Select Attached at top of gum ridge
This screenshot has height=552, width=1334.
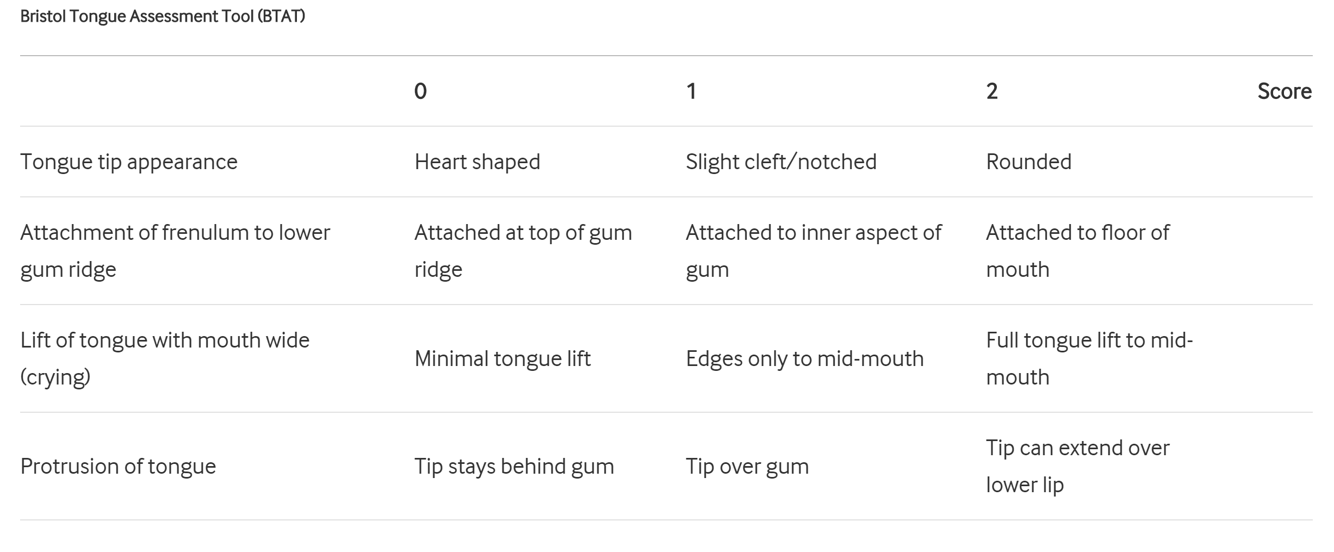point(523,251)
